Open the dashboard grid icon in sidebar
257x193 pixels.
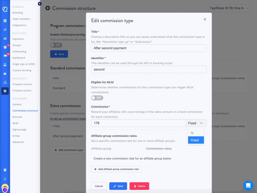[5, 21]
